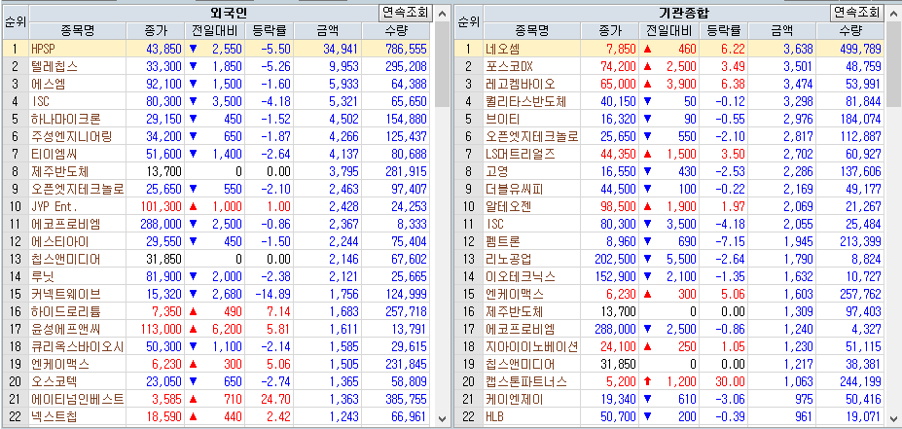Image resolution: width=902 pixels, height=429 pixels.
Task: Select 커넥트웨이브 stock name
Action: tap(66, 294)
